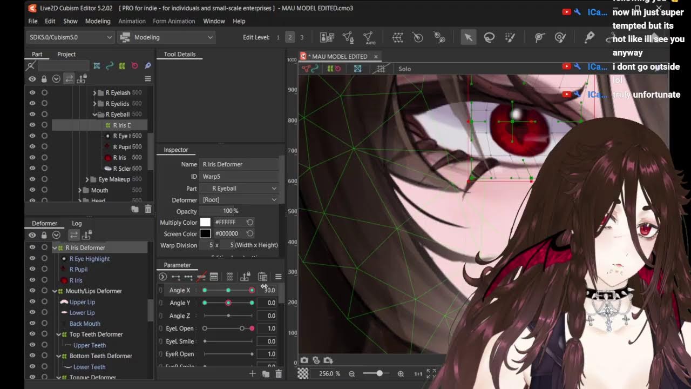
Task: Select the Arrow selection tool
Action: 468,37
